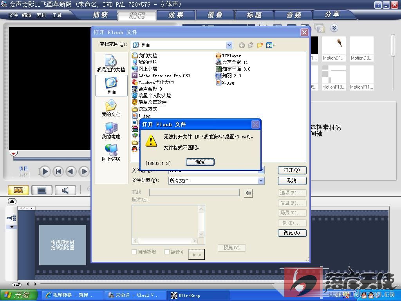
Task: Switch to the 标题 step tab
Action: (x=254, y=15)
